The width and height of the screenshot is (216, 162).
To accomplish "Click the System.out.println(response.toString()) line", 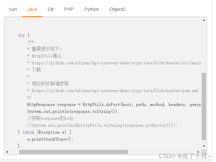I will [73, 112].
